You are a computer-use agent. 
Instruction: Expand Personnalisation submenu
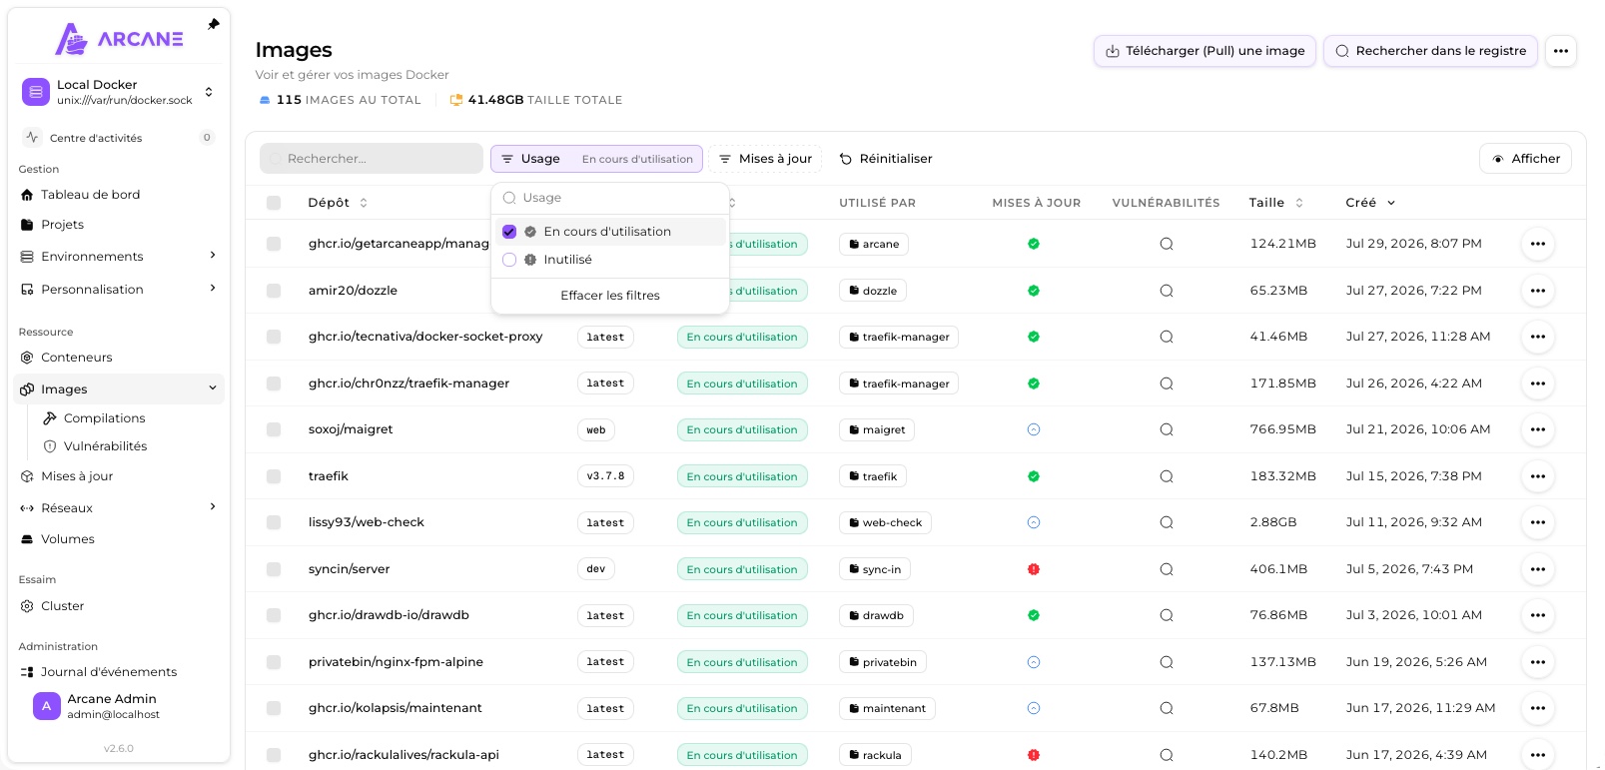coord(119,290)
